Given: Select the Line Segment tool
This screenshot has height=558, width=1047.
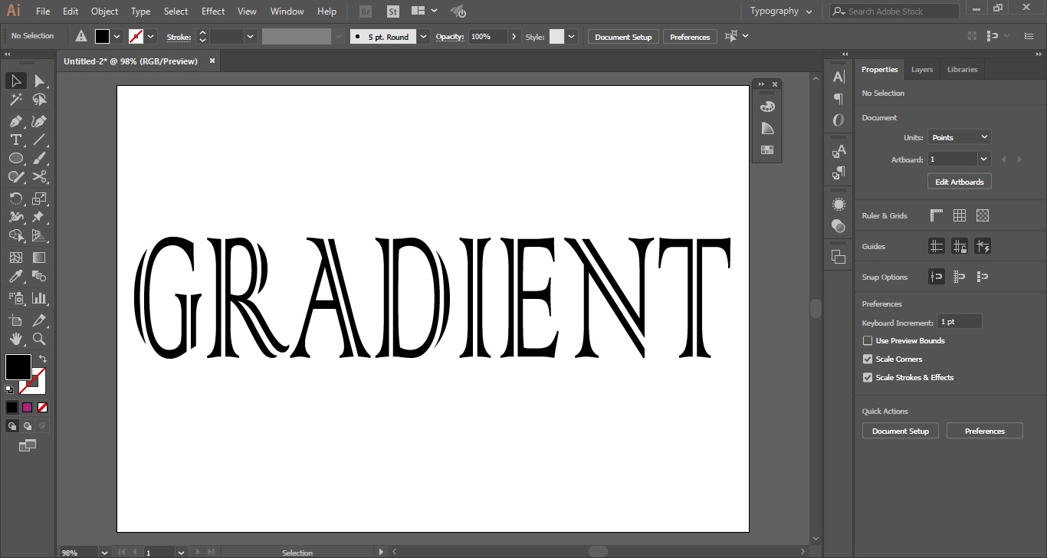Looking at the screenshot, I should click(39, 139).
